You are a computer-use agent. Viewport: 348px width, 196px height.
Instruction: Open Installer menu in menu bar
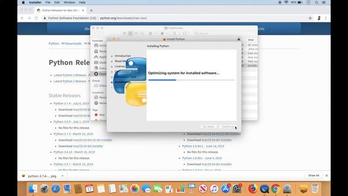(35, 2)
